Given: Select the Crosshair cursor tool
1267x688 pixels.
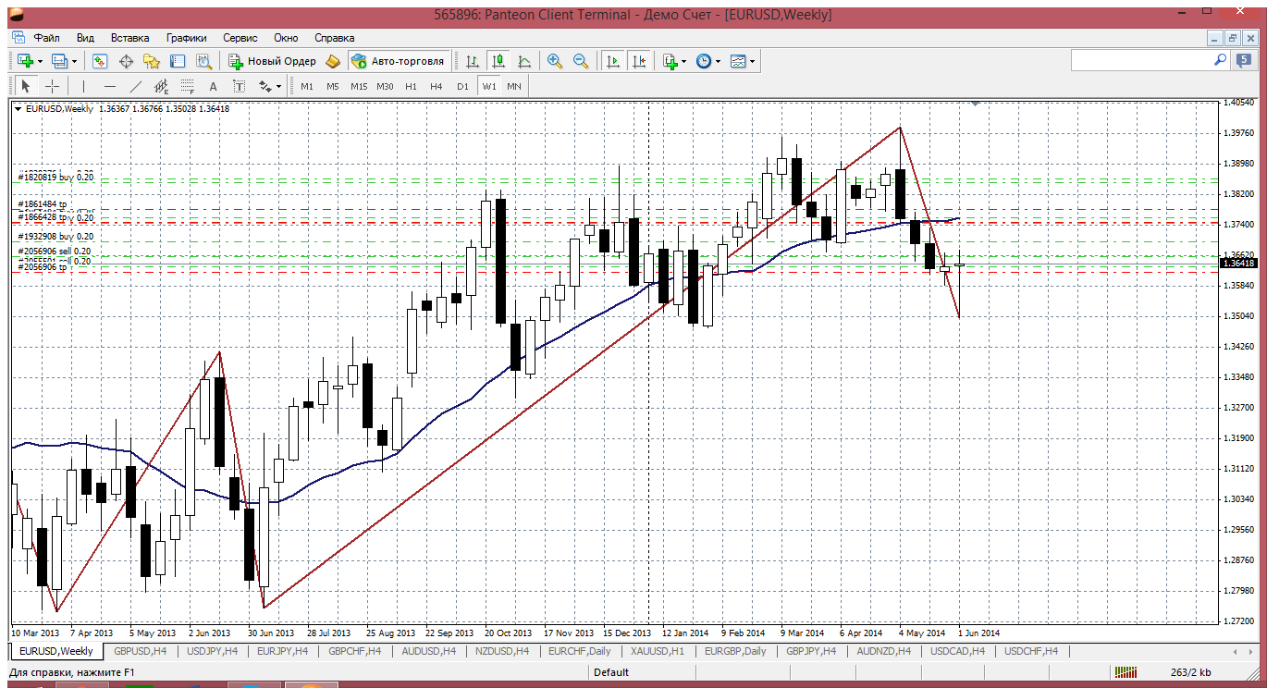Looking at the screenshot, I should pos(53,86).
